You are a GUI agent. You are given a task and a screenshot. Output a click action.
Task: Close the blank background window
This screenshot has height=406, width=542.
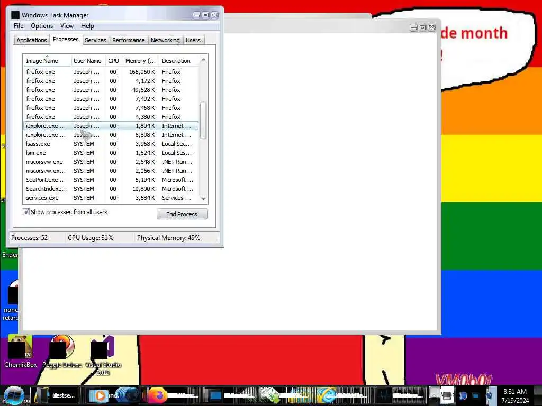tap(432, 27)
